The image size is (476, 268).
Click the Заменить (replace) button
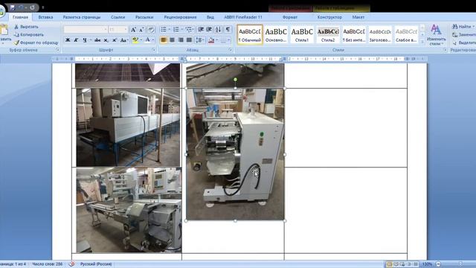coord(463,35)
